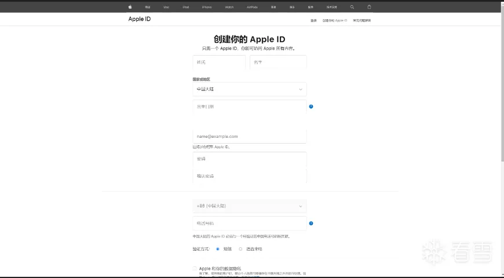Open the shopping bag icon

[x=369, y=7]
